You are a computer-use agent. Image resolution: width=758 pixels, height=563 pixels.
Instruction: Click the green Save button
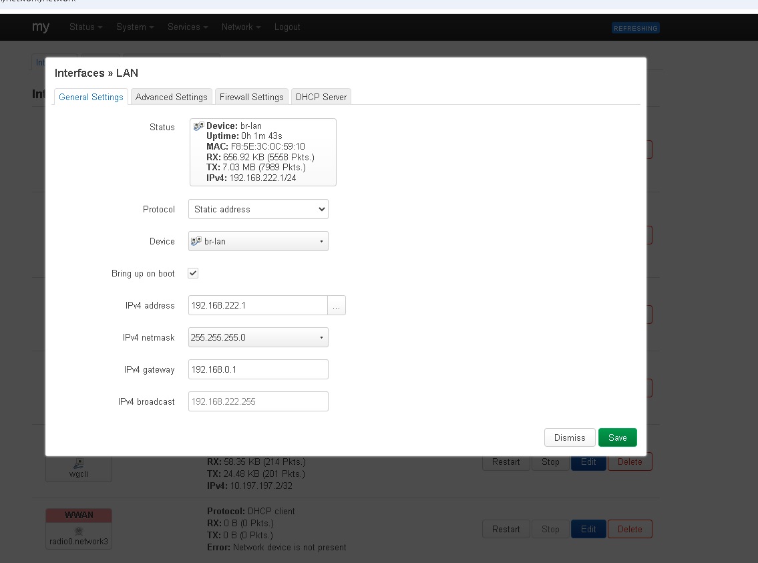[x=617, y=437]
